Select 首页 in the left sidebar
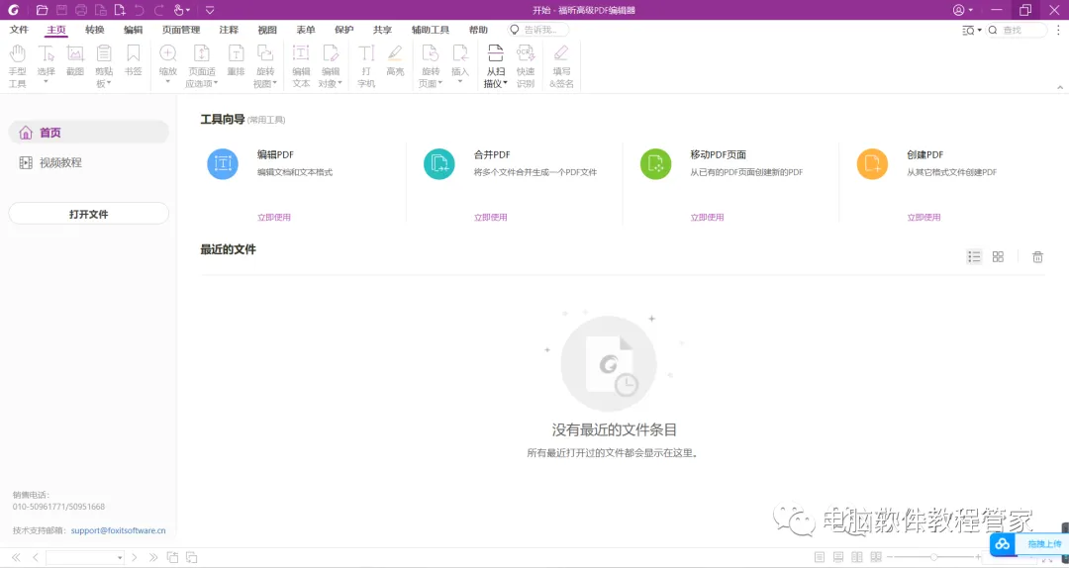1069x568 pixels. (89, 133)
